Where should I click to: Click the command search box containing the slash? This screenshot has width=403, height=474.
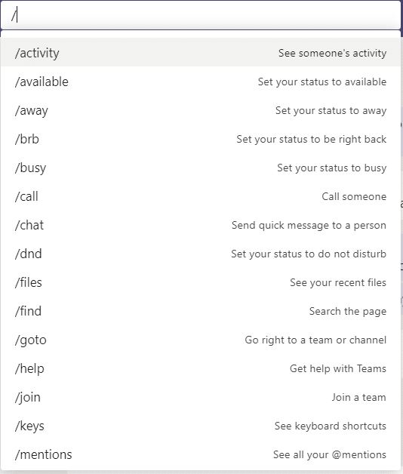[x=201, y=15]
